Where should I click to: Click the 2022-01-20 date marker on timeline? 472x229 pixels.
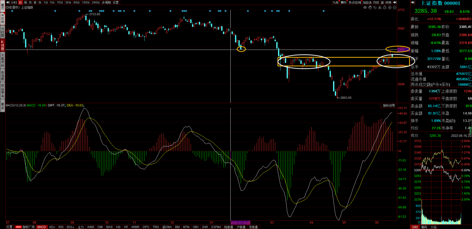(240, 222)
